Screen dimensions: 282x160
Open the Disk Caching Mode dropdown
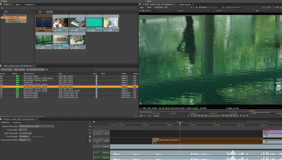coord(24,140)
